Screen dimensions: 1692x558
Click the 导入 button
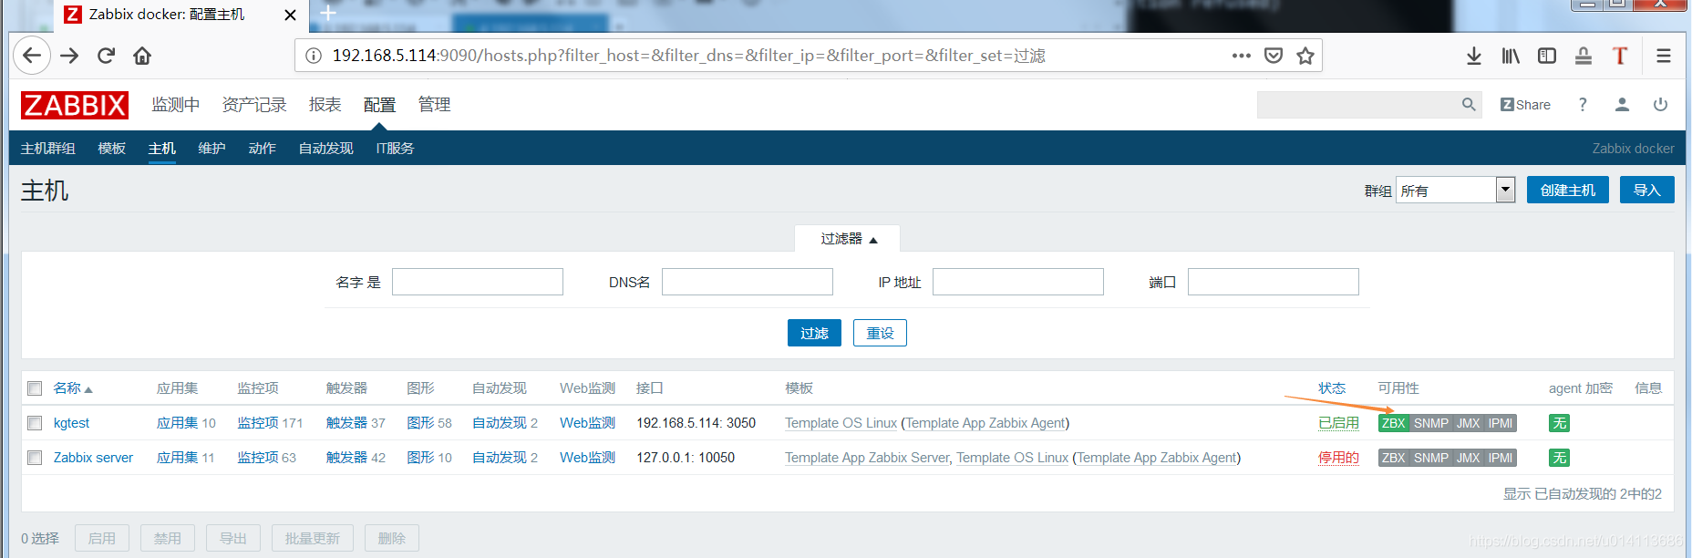pyautogui.click(x=1647, y=190)
